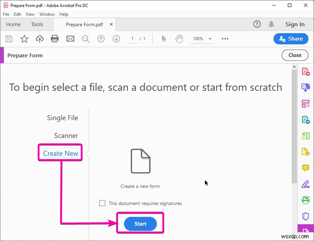Go to next page with down arrow
314x241 pixels.
116,39
